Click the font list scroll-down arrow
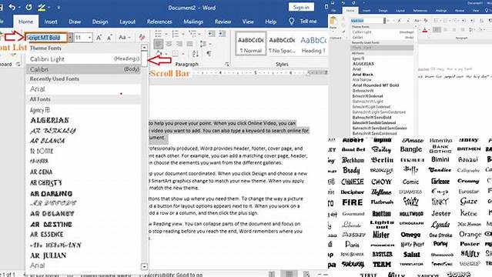The height and width of the screenshot is (277, 492). click(144, 267)
